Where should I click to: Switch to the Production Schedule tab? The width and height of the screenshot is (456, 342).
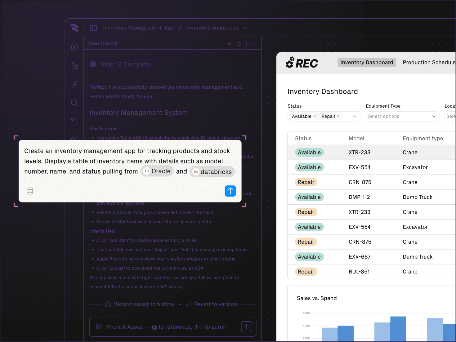pos(429,62)
